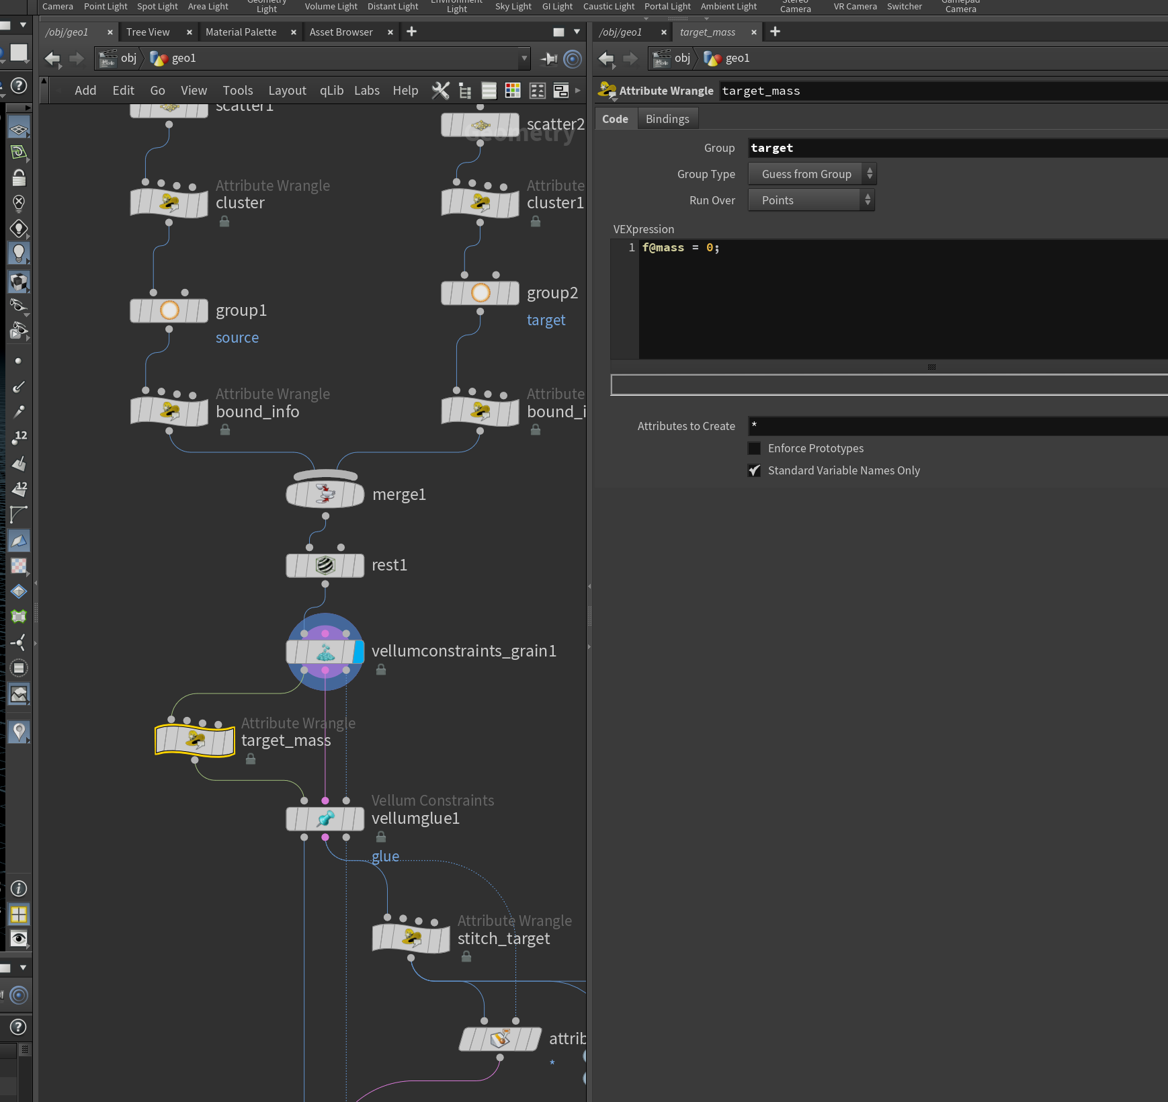This screenshot has height=1102, width=1168.
Task: Click the Attributes to Create input field
Action: 958,426
